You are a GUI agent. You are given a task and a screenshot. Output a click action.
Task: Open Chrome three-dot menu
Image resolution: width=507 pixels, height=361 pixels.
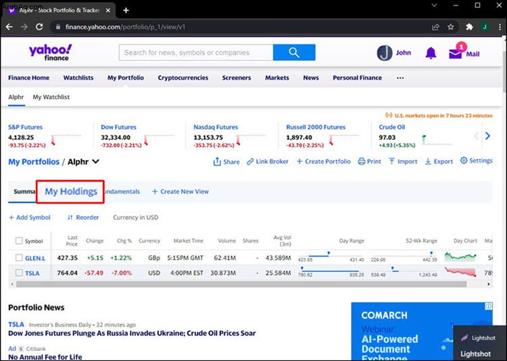pyautogui.click(x=500, y=27)
